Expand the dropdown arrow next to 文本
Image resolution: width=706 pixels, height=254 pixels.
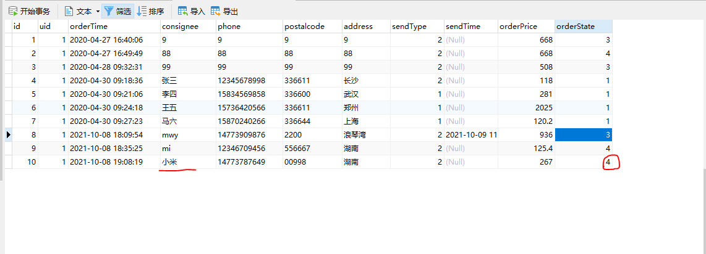98,11
